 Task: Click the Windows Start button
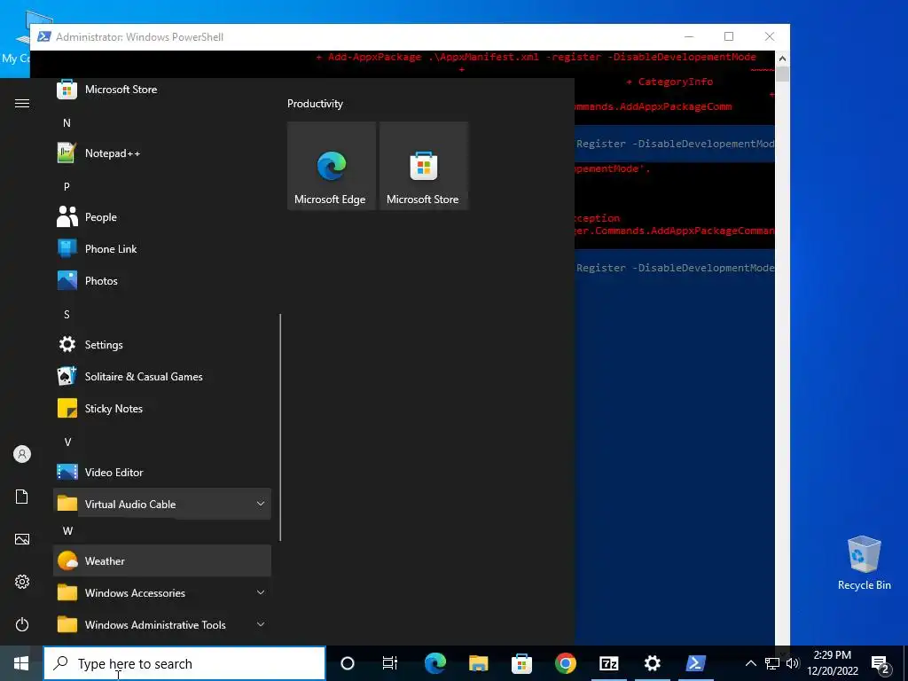[x=21, y=663]
